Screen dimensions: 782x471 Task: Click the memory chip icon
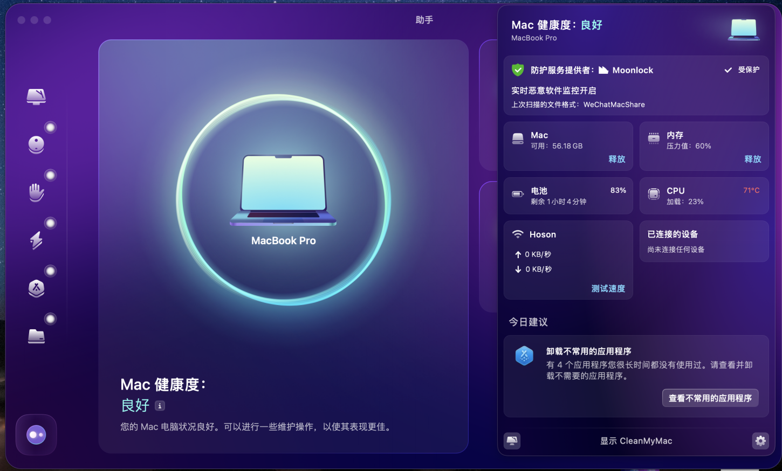coord(654,138)
